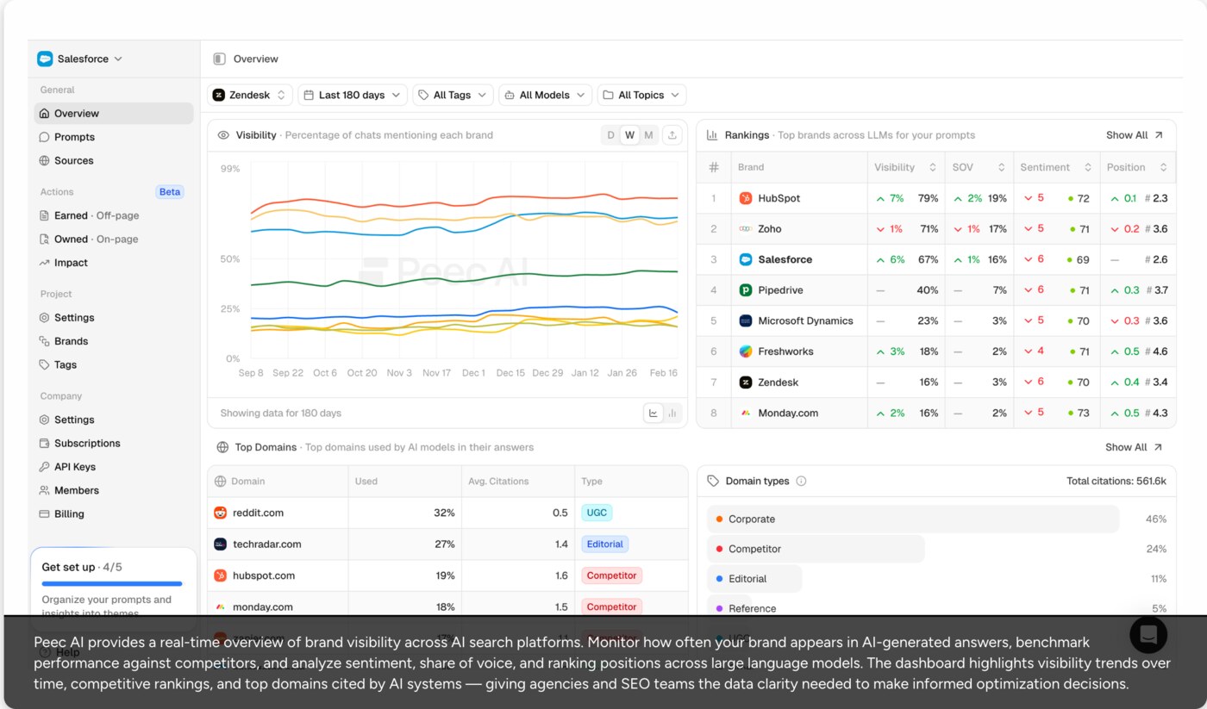Click hubspot.com domain row

(448, 575)
